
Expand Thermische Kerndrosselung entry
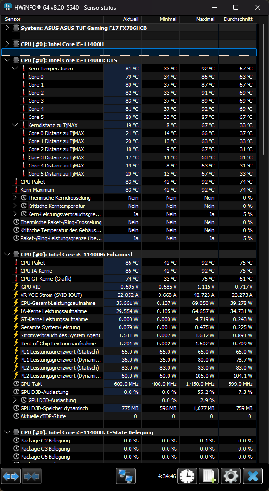click(x=15, y=198)
